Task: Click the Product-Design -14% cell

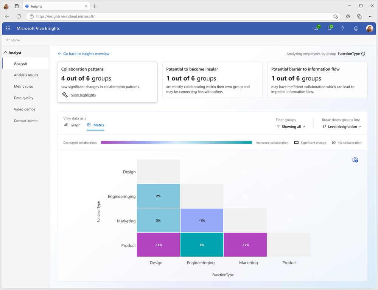Action: click(x=159, y=245)
